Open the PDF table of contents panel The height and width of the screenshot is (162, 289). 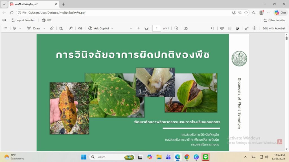5,28
